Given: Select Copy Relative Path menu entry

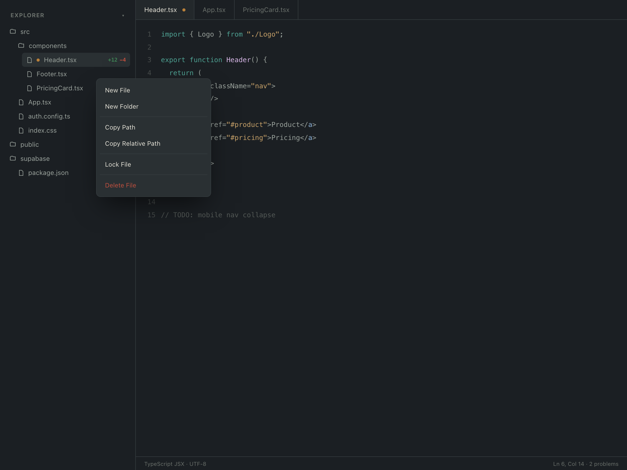Looking at the screenshot, I should [x=154, y=144].
